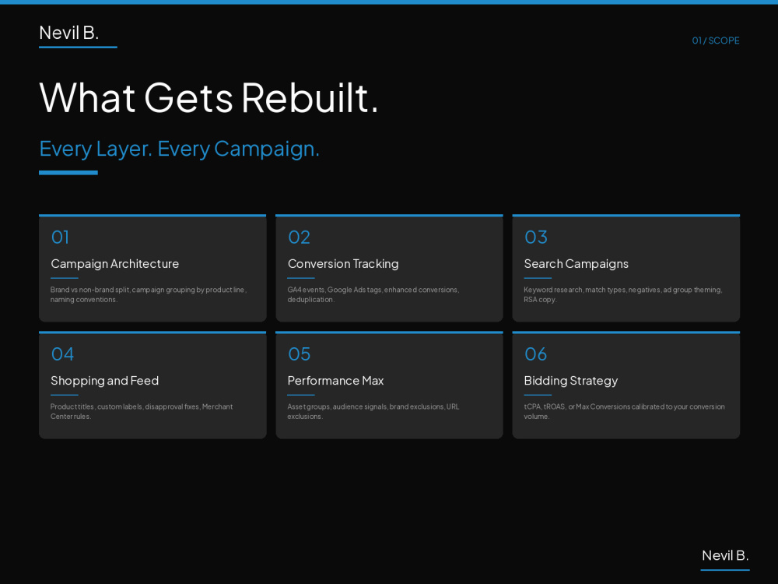Viewport: 778px width, 584px height.
Task: Click the GA4 events description text
Action: pos(373,294)
